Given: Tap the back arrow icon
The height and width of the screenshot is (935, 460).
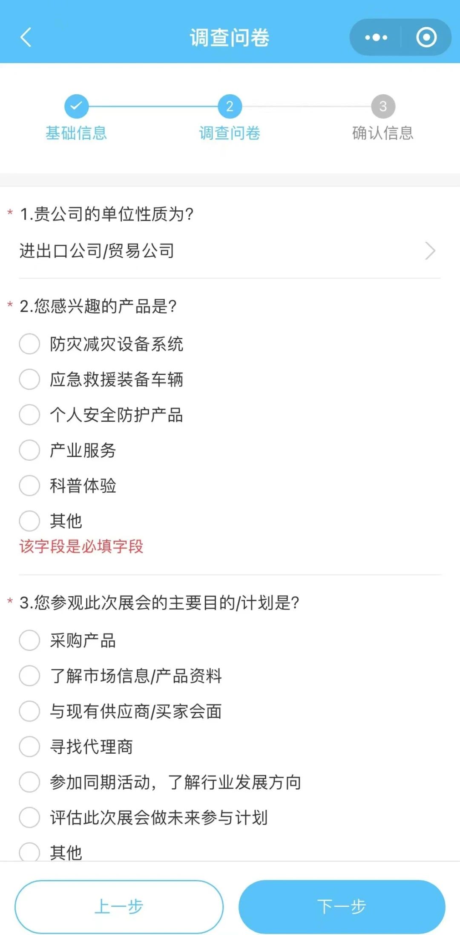Looking at the screenshot, I should [26, 37].
